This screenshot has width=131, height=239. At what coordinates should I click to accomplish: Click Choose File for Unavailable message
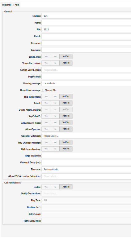(50, 91)
